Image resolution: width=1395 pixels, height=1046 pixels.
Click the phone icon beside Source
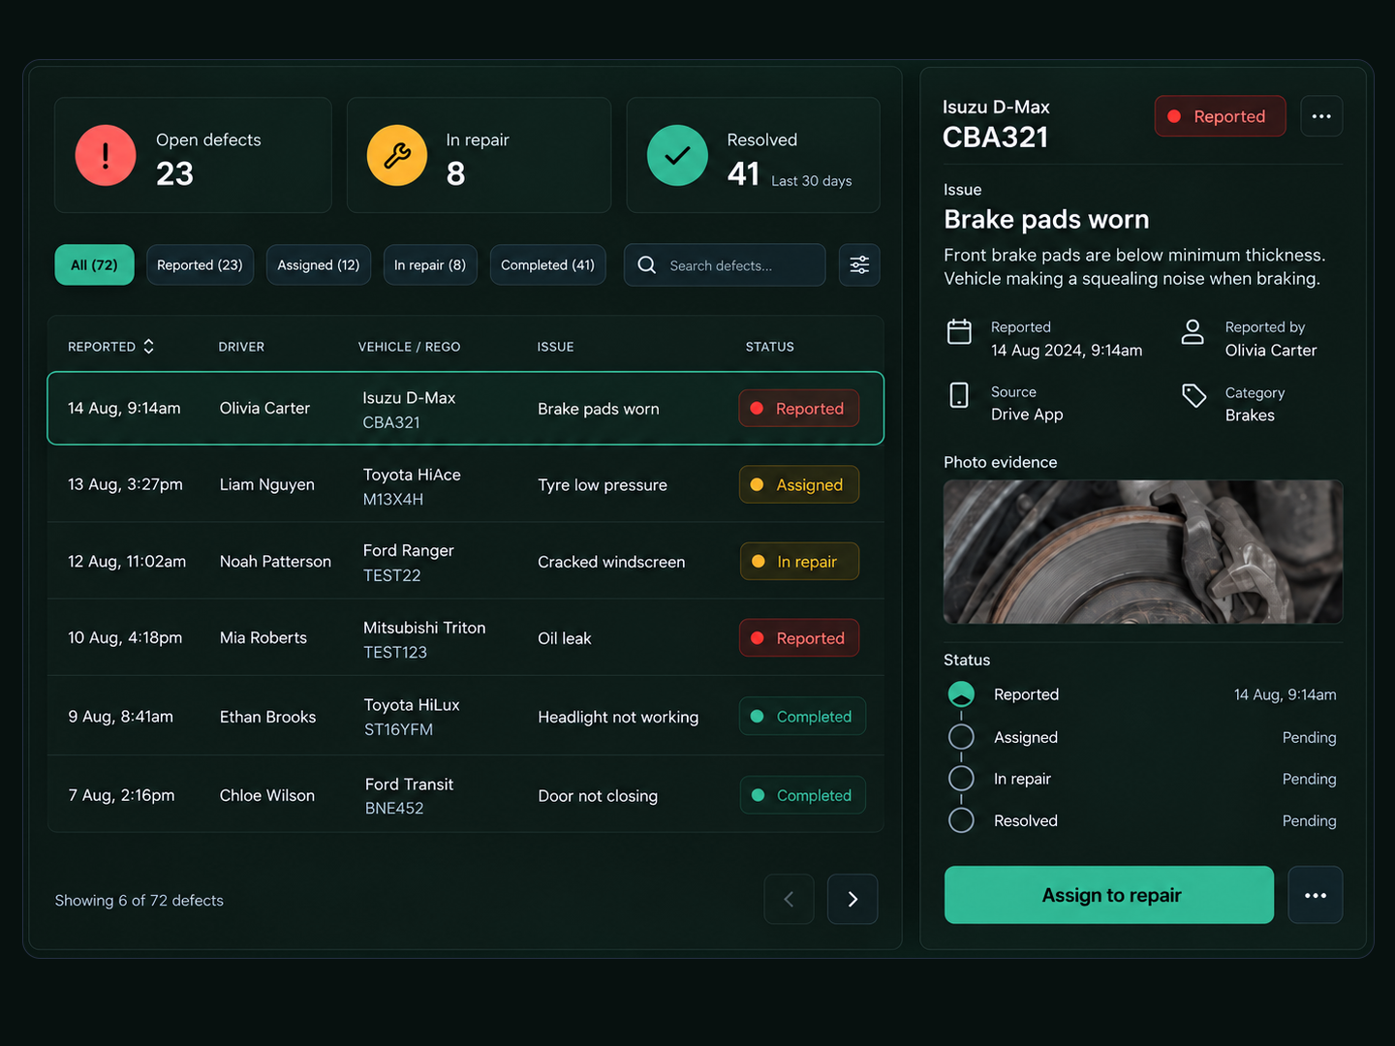[x=959, y=394]
